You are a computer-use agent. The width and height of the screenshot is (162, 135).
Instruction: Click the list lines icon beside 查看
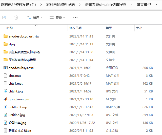tap(52, 17)
